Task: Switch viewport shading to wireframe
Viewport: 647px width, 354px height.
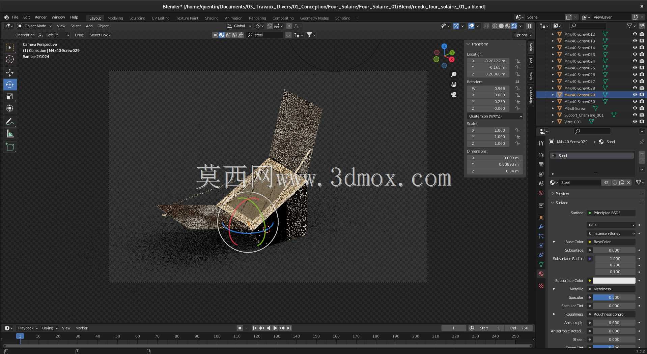Action: click(x=495, y=26)
